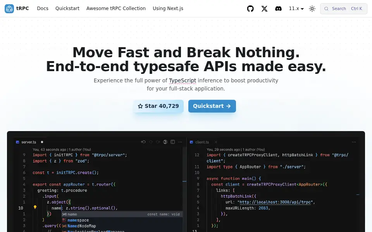Screen dimensions: 372x232
Task: Click the "You, 43 seconds ago" blame annotation
Action: (62, 150)
